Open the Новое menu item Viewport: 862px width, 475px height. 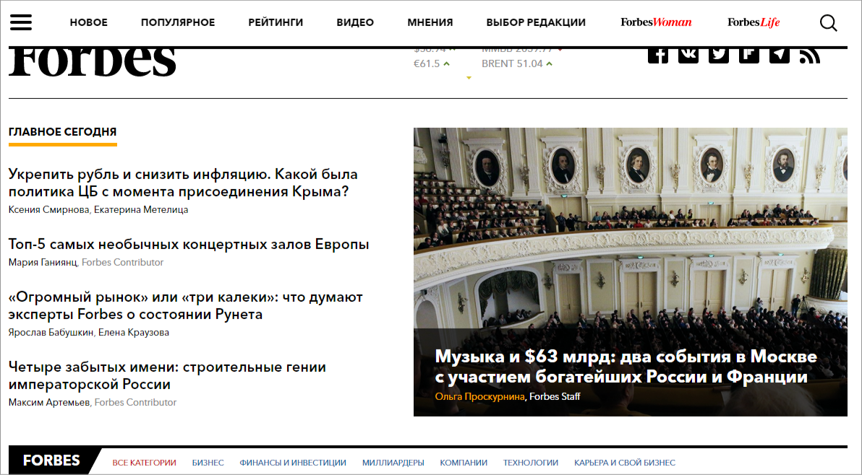point(88,22)
